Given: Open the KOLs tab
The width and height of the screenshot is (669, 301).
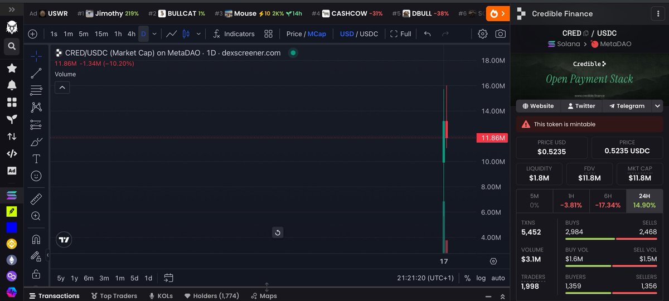Looking at the screenshot, I should (x=161, y=296).
